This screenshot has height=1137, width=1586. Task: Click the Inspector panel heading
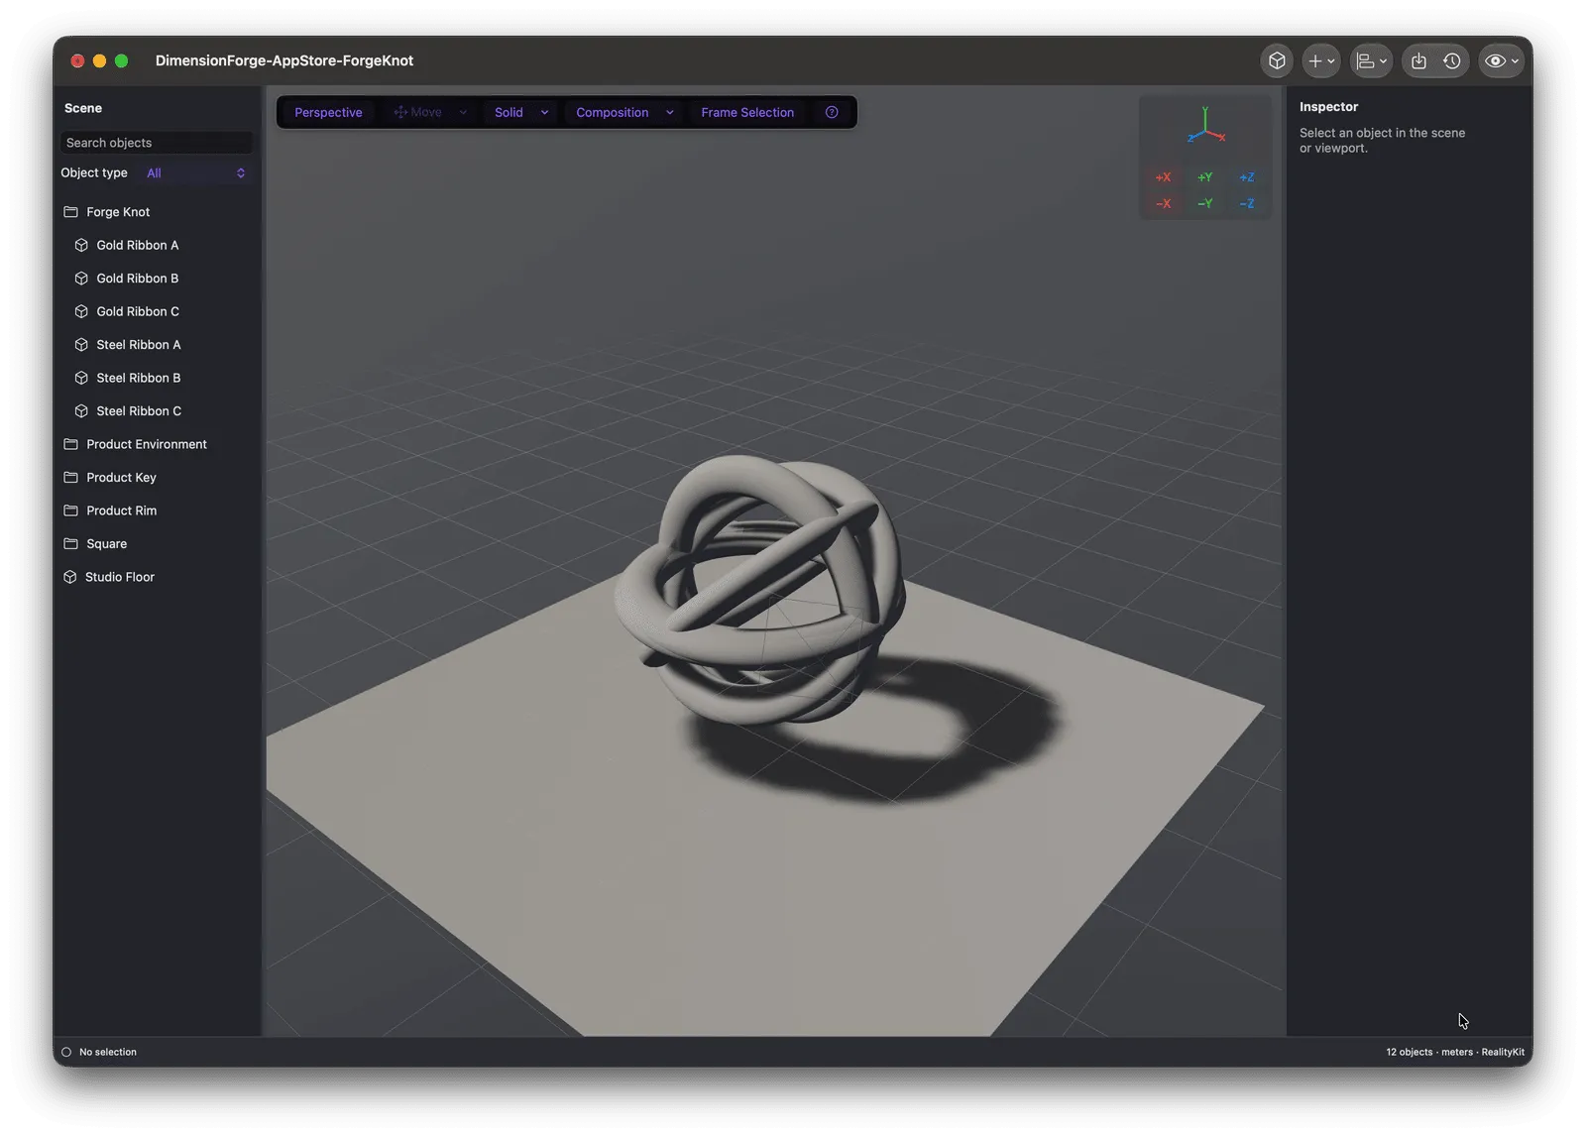coord(1328,107)
